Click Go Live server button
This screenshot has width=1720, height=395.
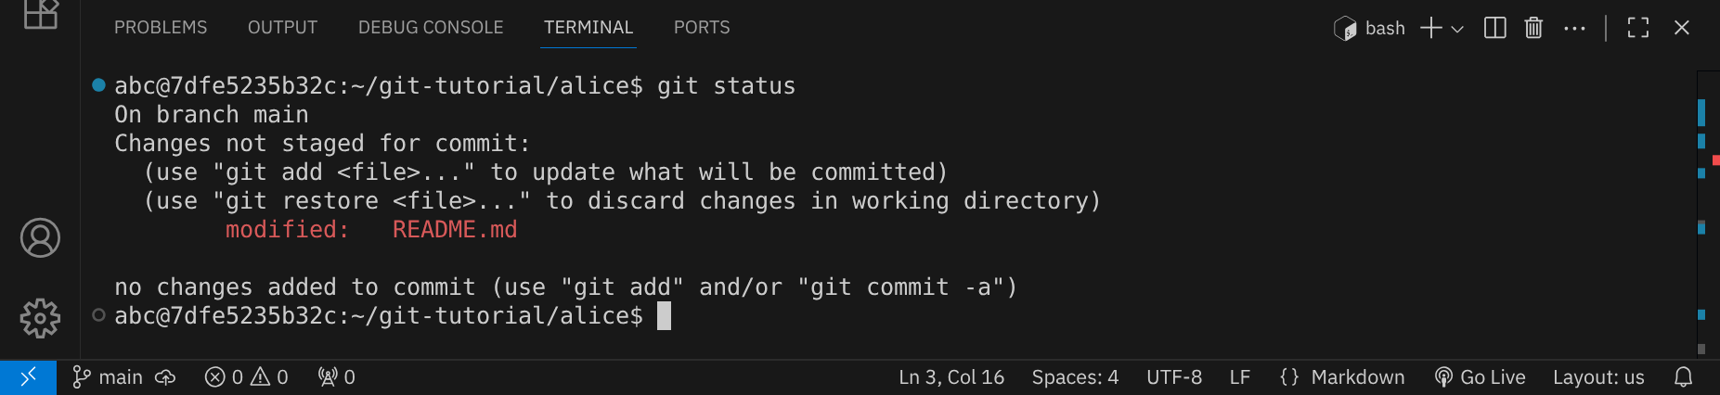1481,376
